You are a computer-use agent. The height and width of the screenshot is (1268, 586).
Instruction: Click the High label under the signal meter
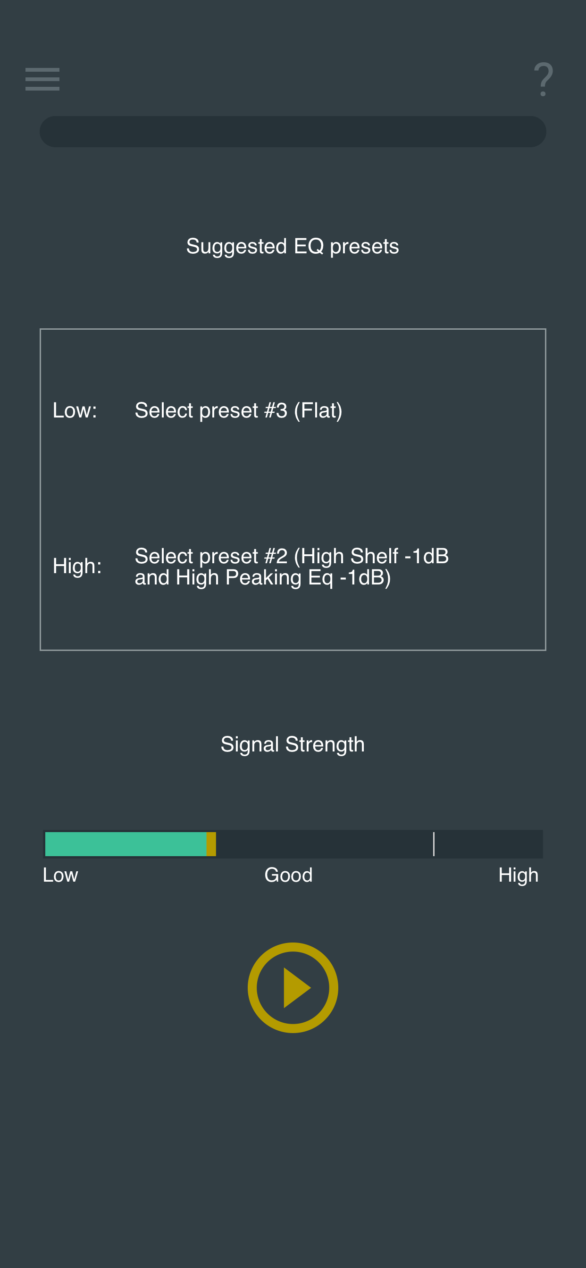(518, 875)
